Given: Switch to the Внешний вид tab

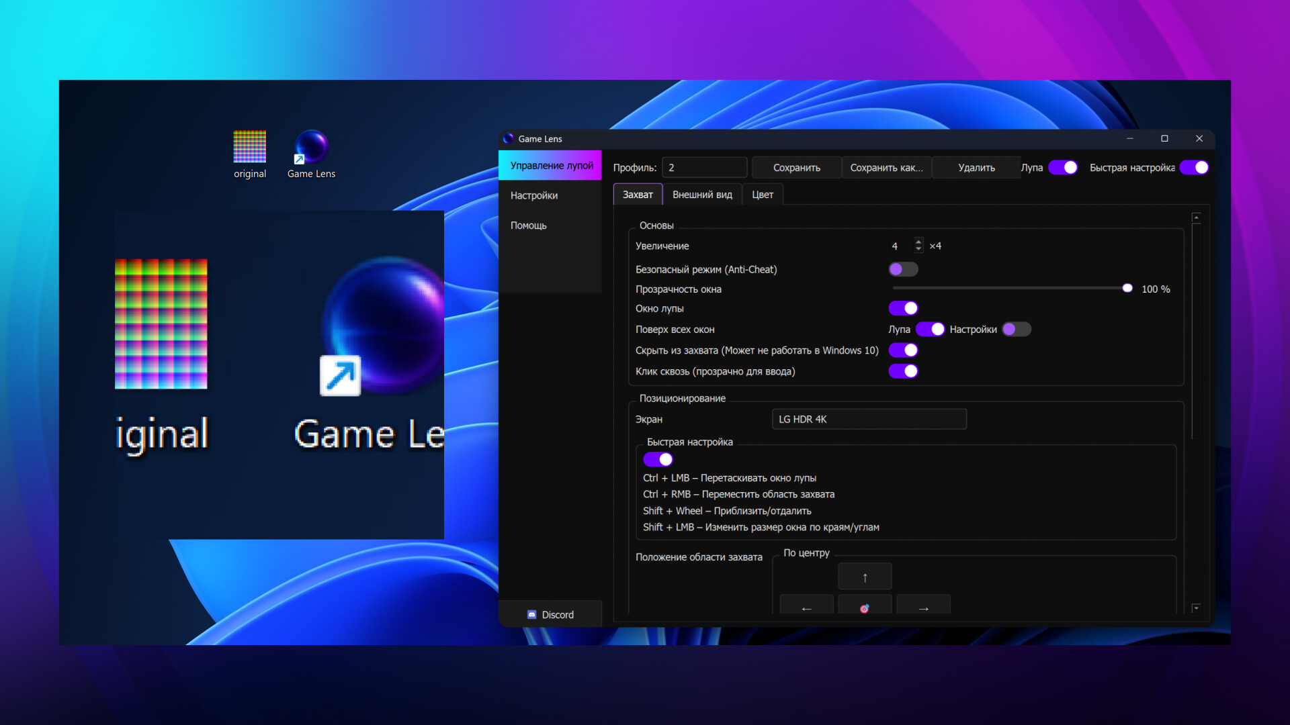Looking at the screenshot, I should tap(702, 194).
